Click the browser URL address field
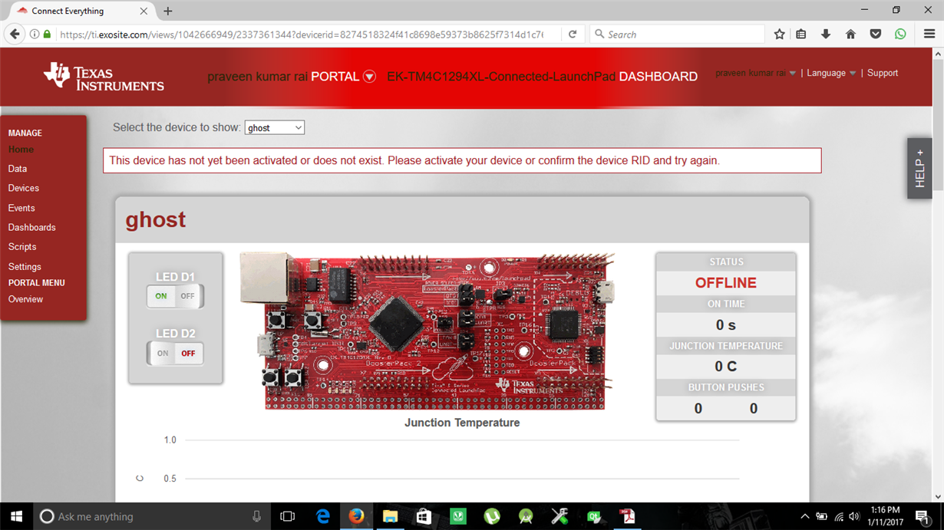Screen dimensions: 944x530 coord(301,35)
